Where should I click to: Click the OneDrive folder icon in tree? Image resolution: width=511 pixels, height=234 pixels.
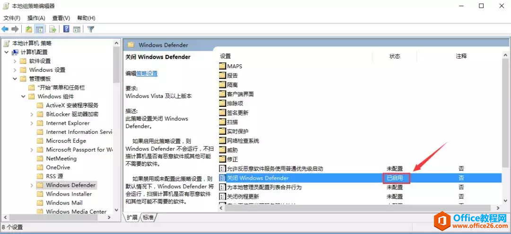pos(40,167)
